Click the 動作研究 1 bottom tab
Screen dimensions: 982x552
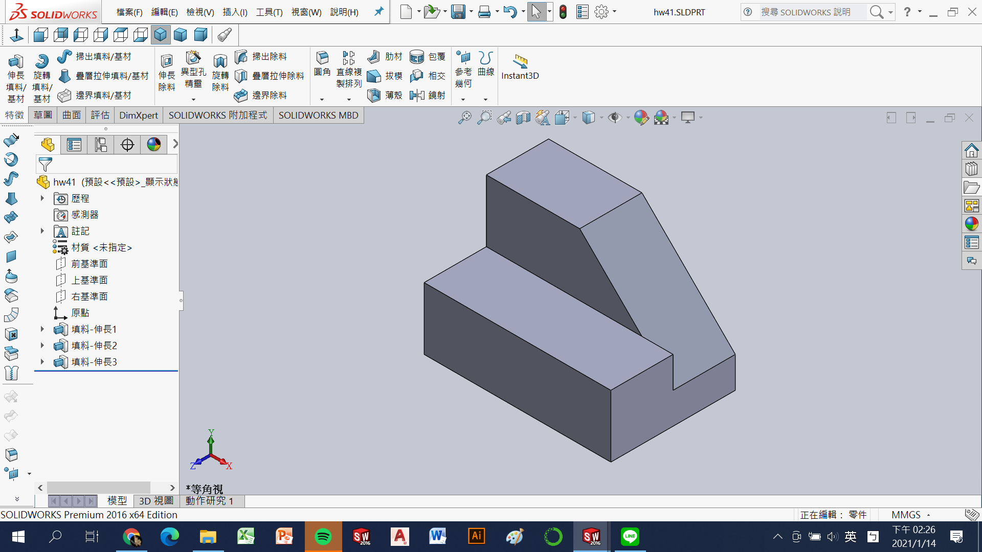pos(209,501)
